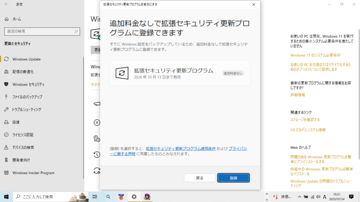Screen dimensions: 360x202
Task: Click the shield icon for Windows セキュリティ
Action: (6, 84)
